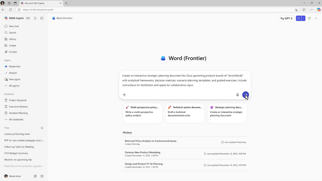Open the settings gear in sidebar
Screen dimensions: 322x181
click(x=42, y=176)
